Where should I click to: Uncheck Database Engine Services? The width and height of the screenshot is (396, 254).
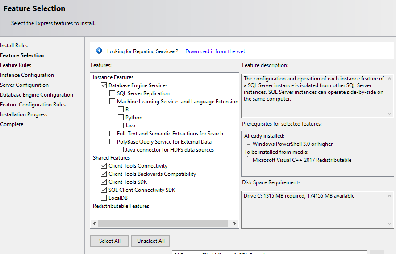[x=104, y=85]
